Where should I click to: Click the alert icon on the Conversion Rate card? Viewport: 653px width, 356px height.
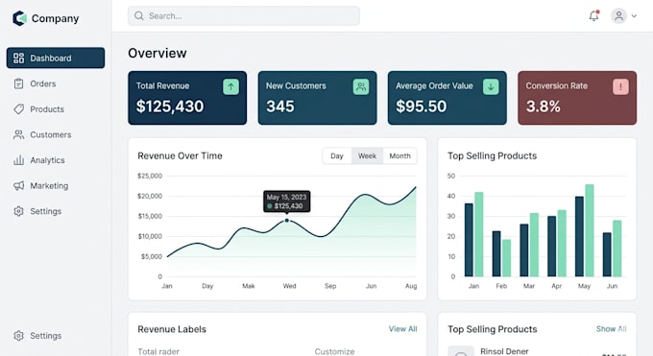point(620,86)
